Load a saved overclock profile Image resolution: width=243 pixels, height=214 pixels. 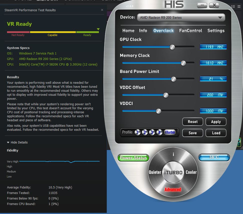(216, 133)
